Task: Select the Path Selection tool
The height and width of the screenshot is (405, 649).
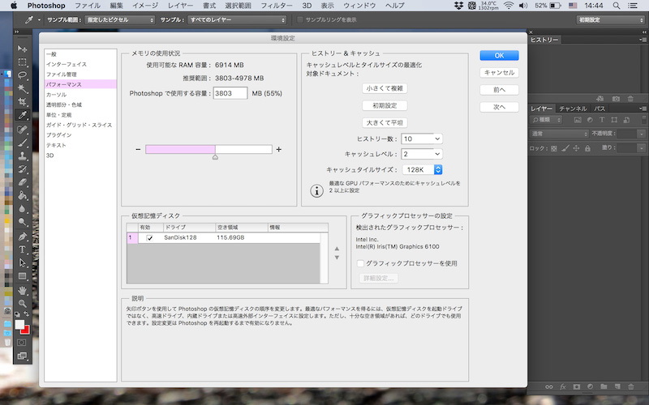Action: [x=23, y=262]
